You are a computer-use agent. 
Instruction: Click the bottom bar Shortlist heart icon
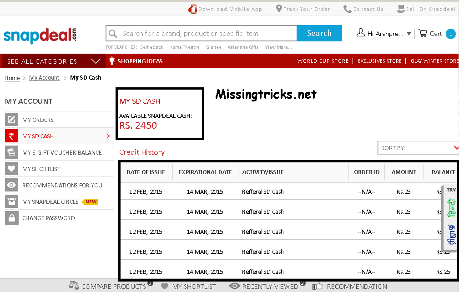click(165, 286)
